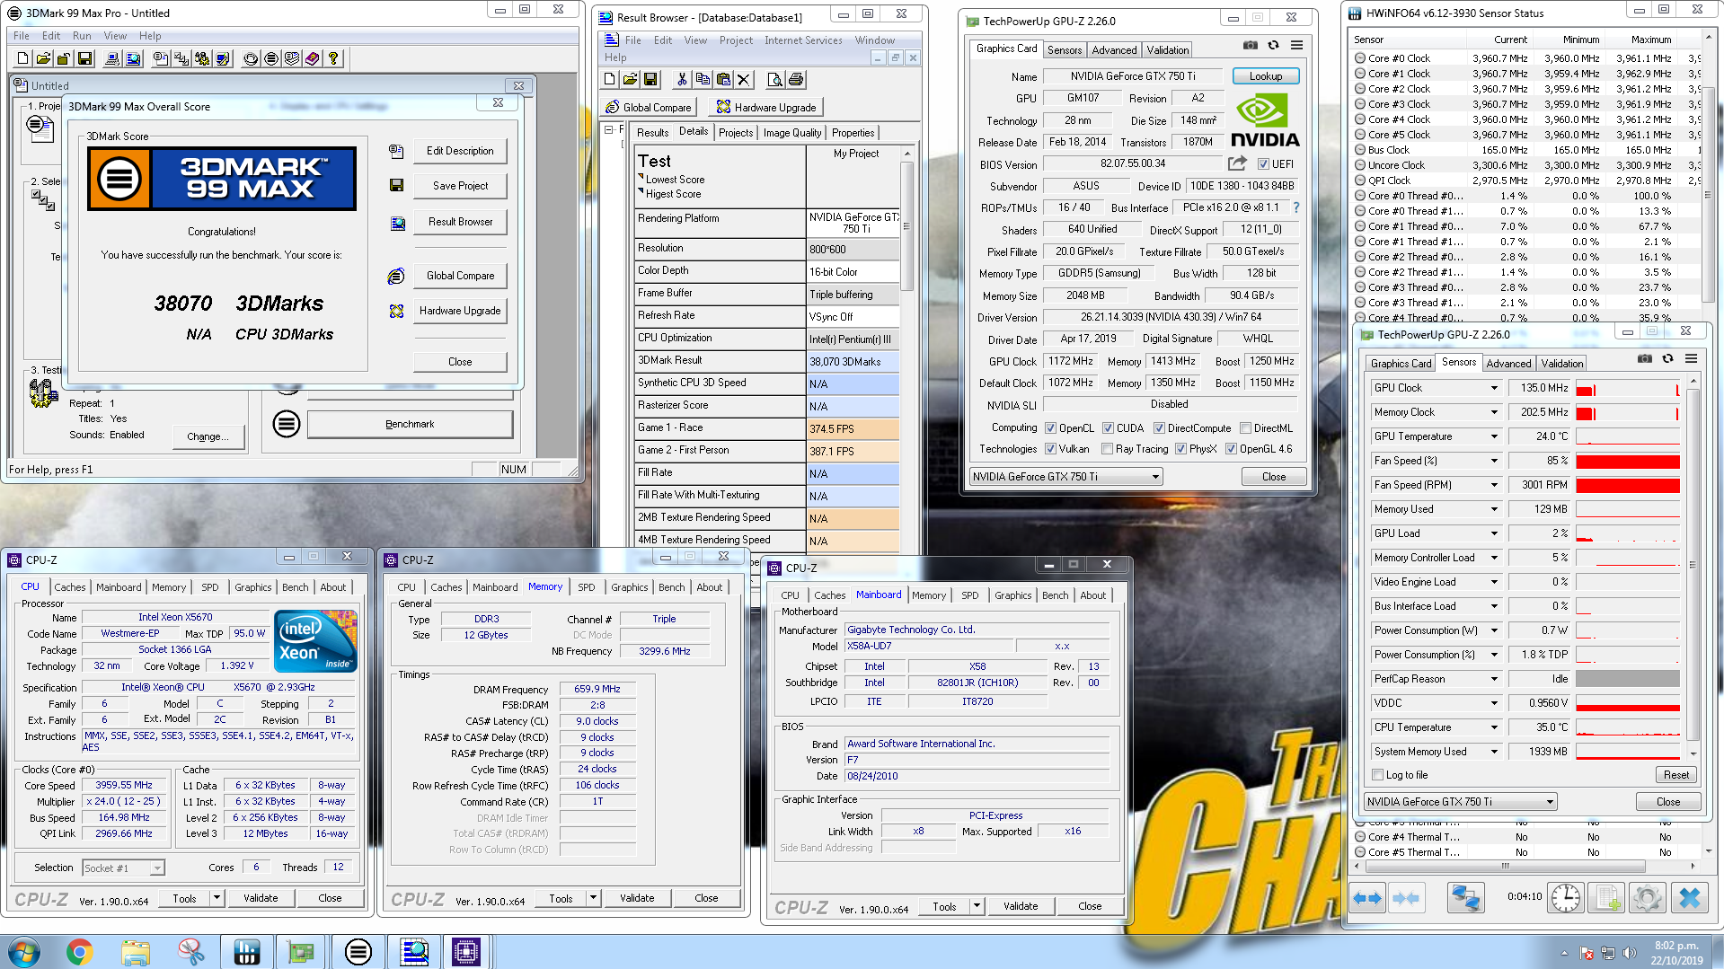Click Fan Speed (%) red sensor graph
The image size is (1724, 969).
click(x=1628, y=461)
